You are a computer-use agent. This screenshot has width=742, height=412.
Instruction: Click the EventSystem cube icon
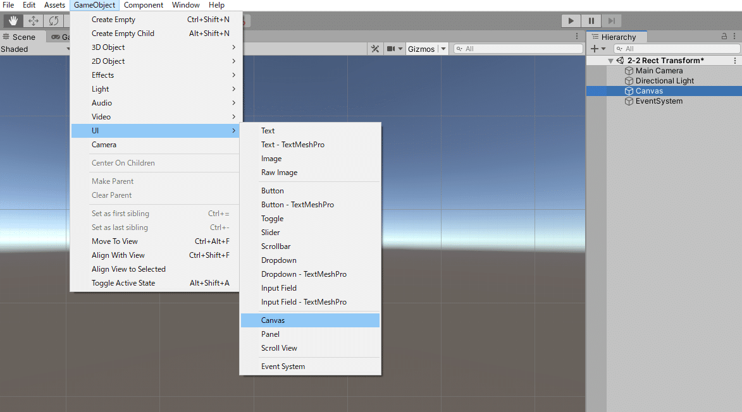tap(629, 101)
